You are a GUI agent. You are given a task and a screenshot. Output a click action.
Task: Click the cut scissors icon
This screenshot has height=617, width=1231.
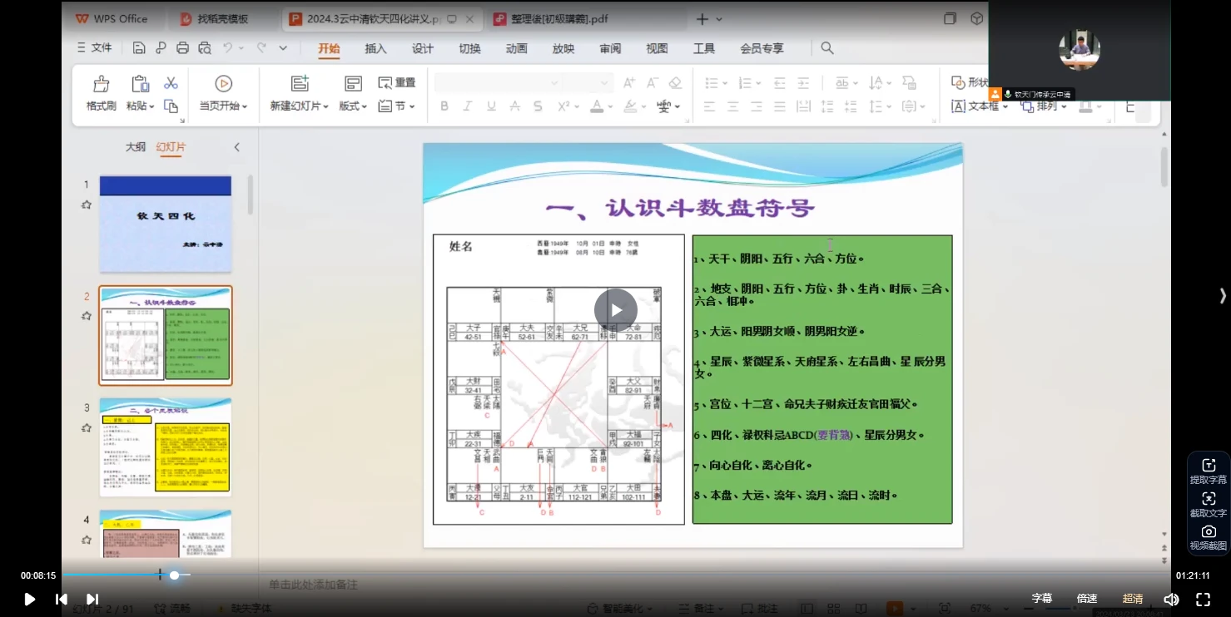pyautogui.click(x=171, y=83)
